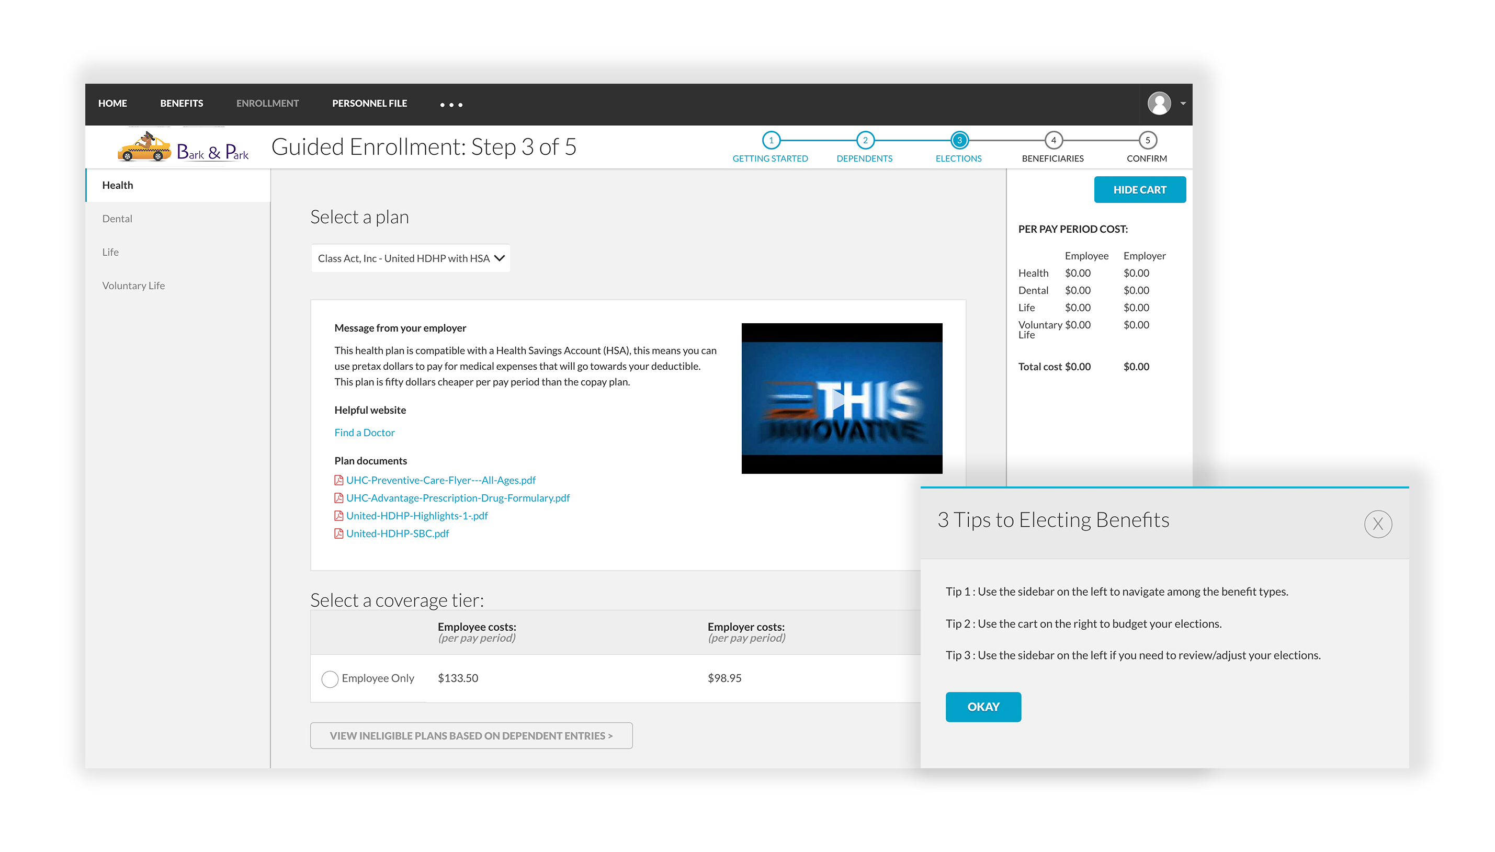Switch to the Dental sidebar tab
1495x852 pixels.
click(x=117, y=219)
